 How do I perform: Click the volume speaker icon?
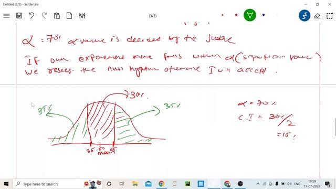289,184
